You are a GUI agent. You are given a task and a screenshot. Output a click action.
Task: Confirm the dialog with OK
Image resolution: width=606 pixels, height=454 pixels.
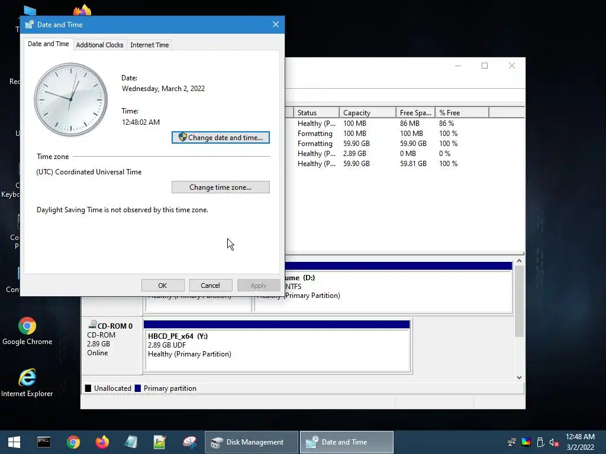163,286
